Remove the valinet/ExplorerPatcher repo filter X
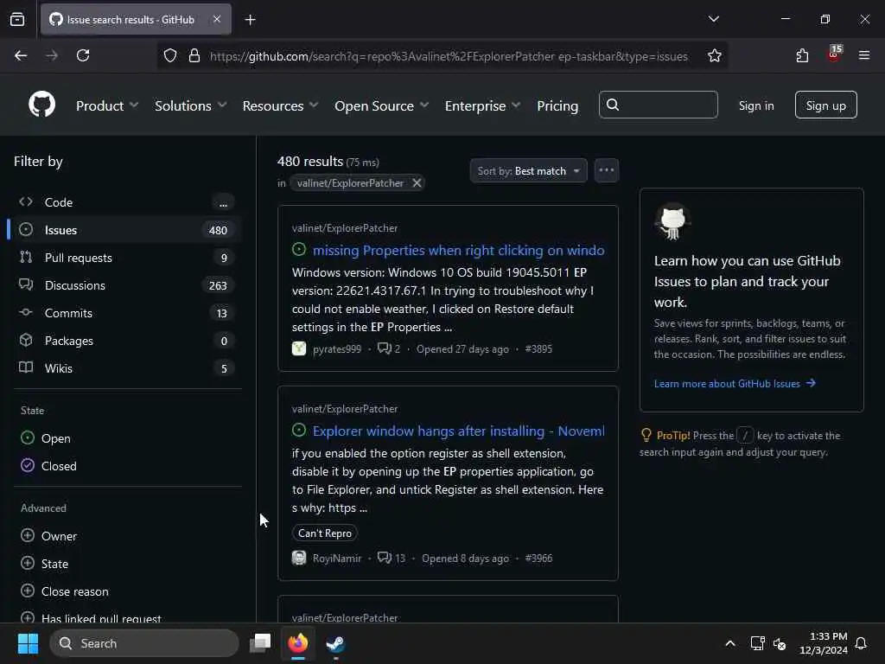Screen dimensions: 885x664 417,183
